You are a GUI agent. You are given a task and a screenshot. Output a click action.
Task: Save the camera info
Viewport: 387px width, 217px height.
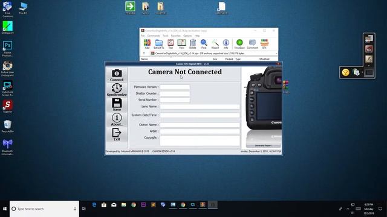click(x=117, y=104)
